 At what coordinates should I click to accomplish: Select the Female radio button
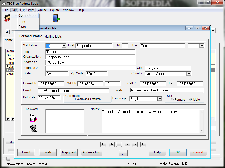coord(172,100)
